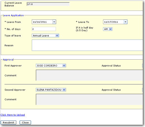
Task: Expand the AM half day dropdown
Action: point(110,29)
